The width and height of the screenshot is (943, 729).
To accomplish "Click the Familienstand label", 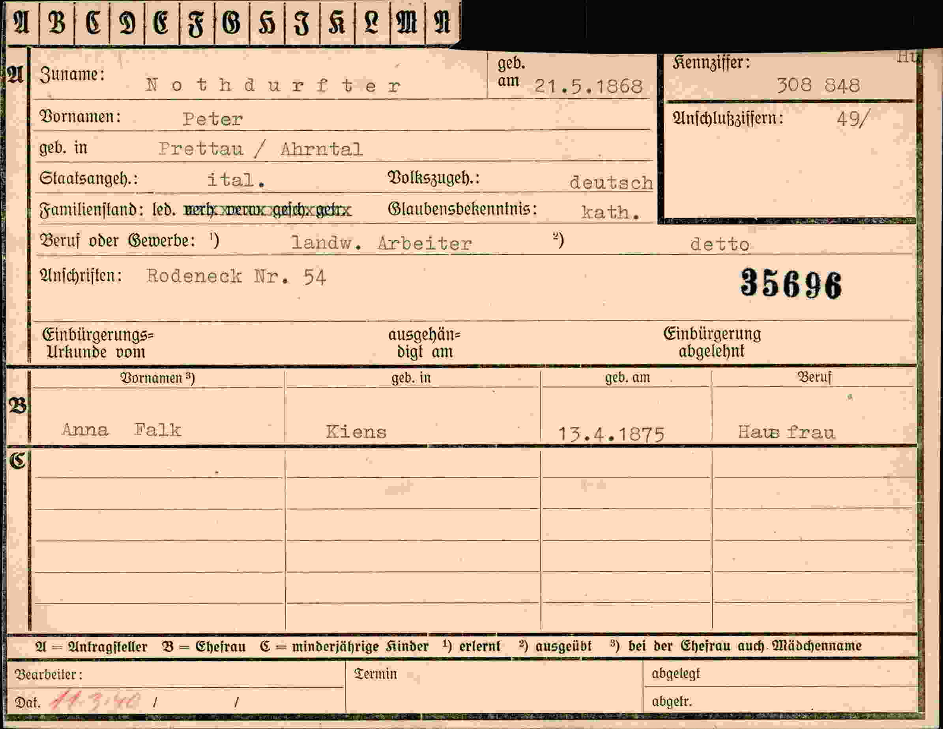I will point(92,210).
